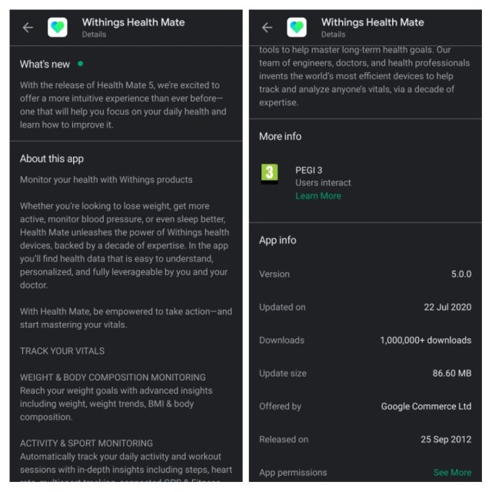Tap the App permissions label

[x=293, y=472]
